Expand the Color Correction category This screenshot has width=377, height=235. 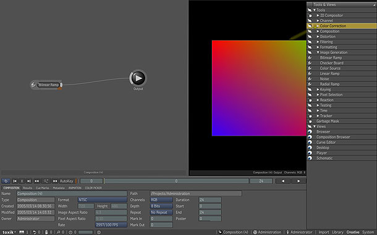click(318, 26)
